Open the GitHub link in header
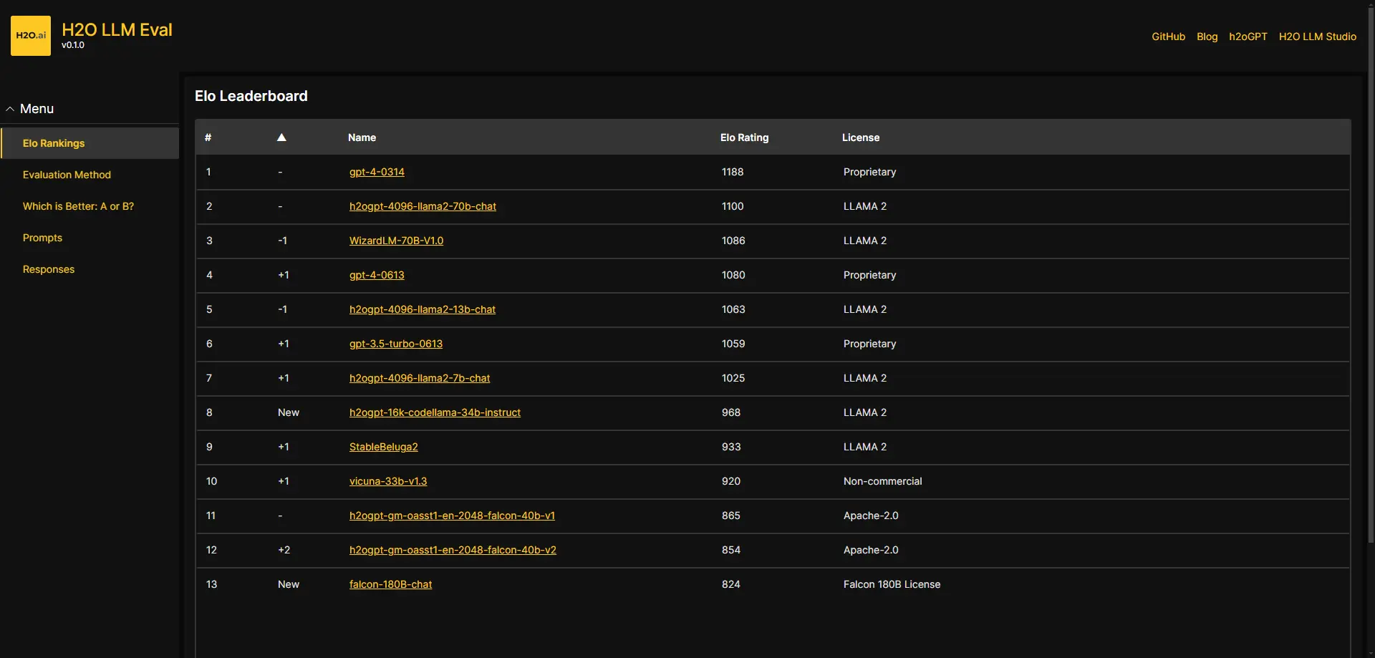This screenshot has width=1375, height=658. click(1168, 37)
